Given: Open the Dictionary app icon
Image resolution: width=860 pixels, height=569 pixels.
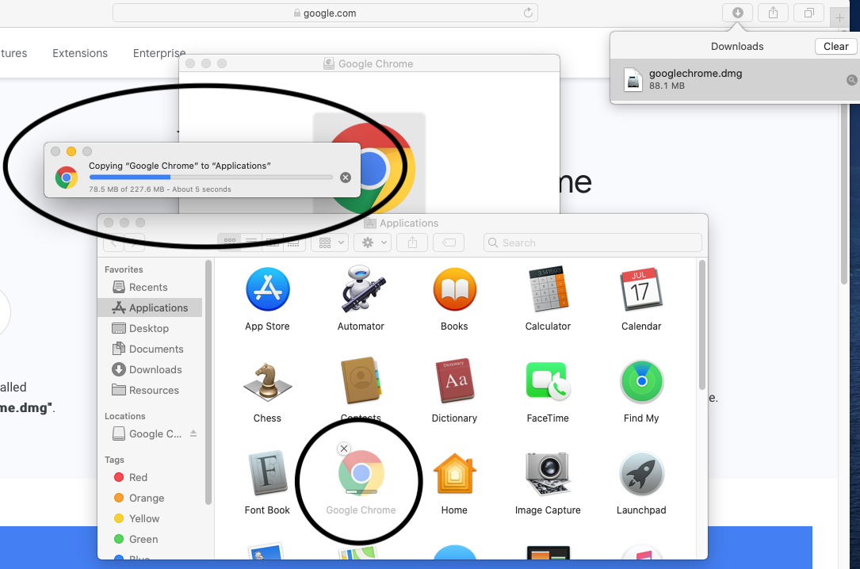Looking at the screenshot, I should [454, 381].
